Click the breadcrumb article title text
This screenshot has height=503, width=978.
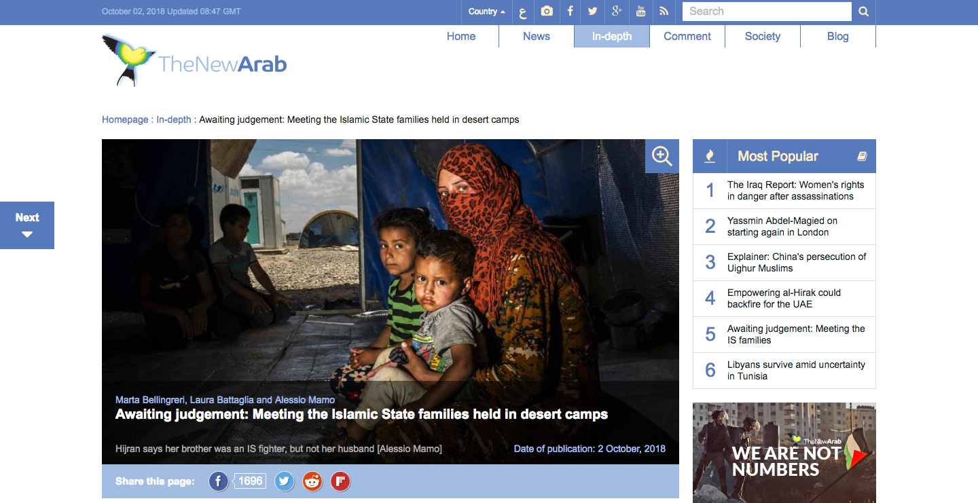(x=359, y=119)
